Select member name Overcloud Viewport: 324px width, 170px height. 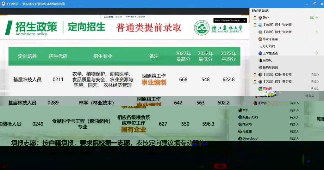pos(250,138)
